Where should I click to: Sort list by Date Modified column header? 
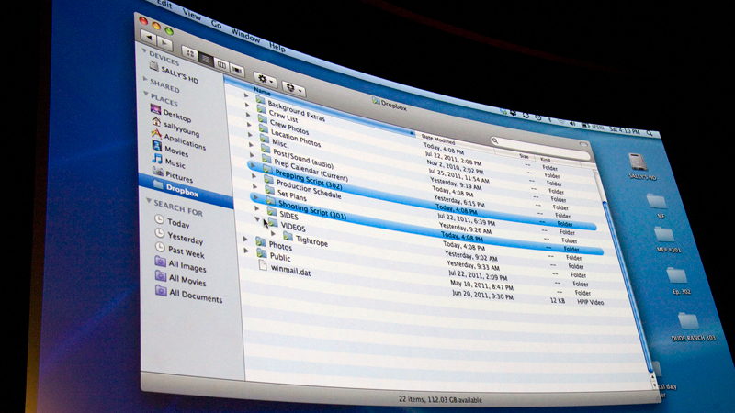[438, 139]
